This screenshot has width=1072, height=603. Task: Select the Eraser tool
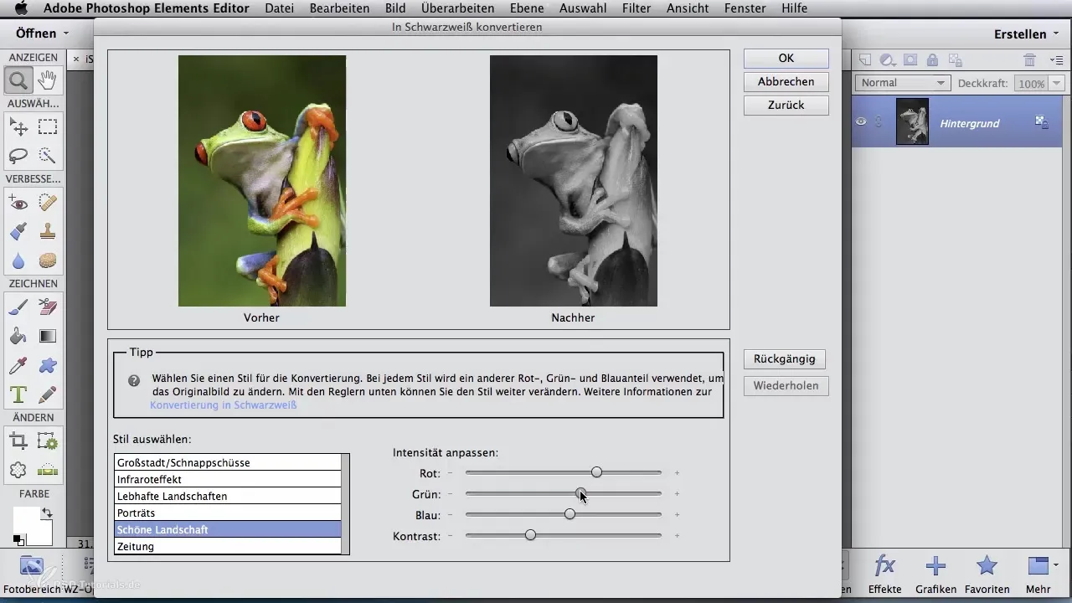(48, 307)
